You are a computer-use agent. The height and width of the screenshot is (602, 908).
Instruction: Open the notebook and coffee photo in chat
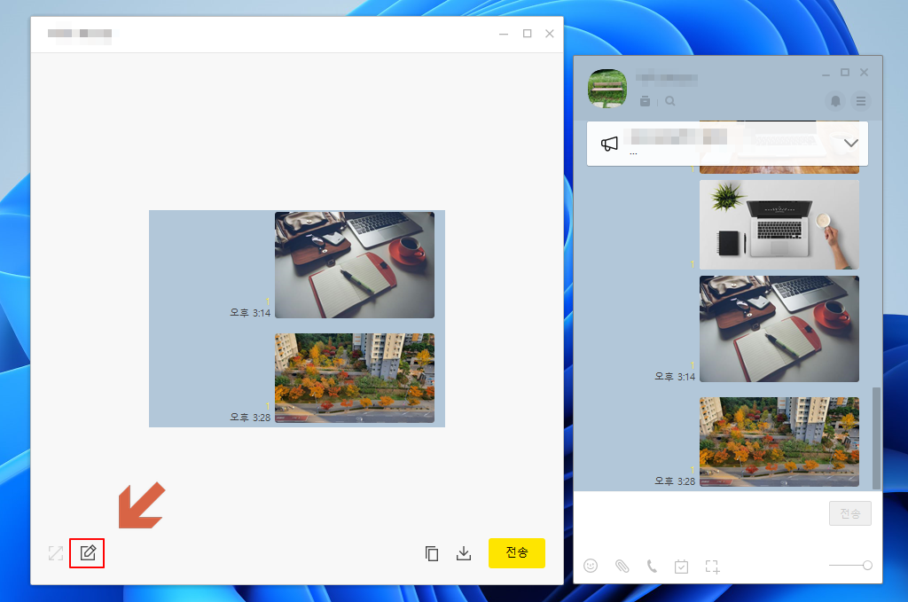779,329
